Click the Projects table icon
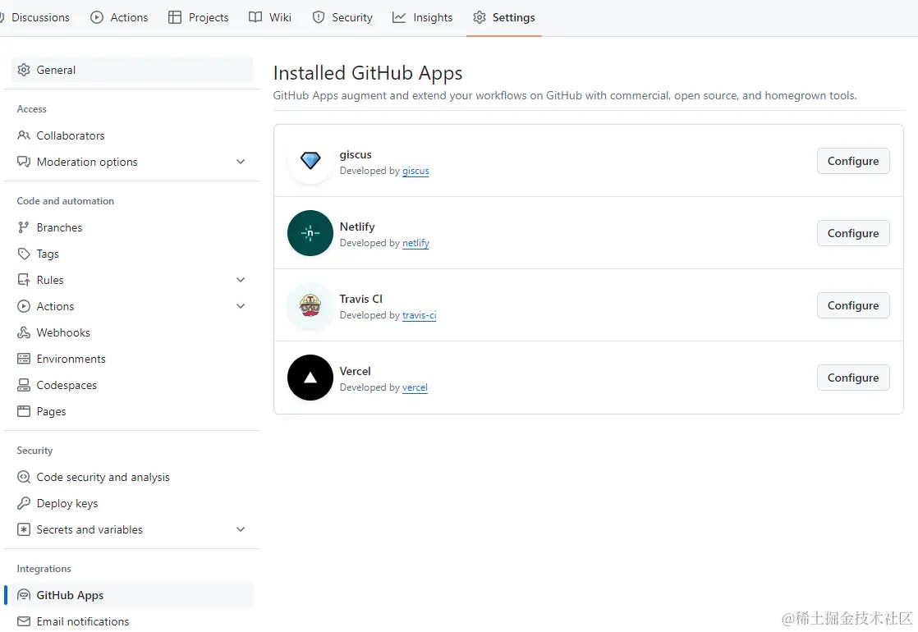 click(x=174, y=17)
